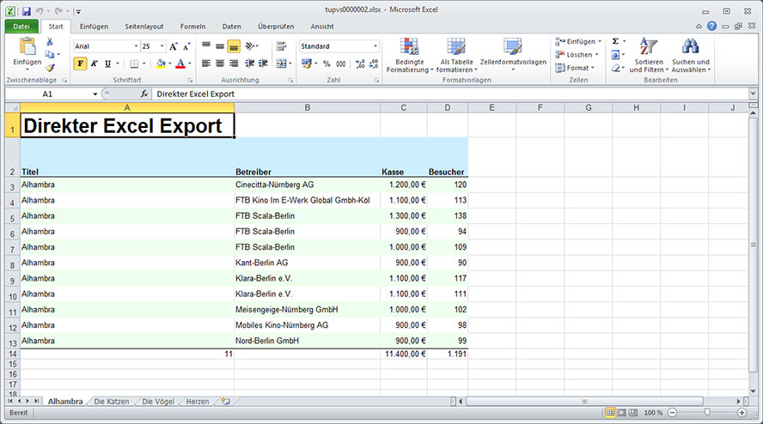Click the percent style icon
Viewport: 763px width, 424px height.
(x=327, y=64)
